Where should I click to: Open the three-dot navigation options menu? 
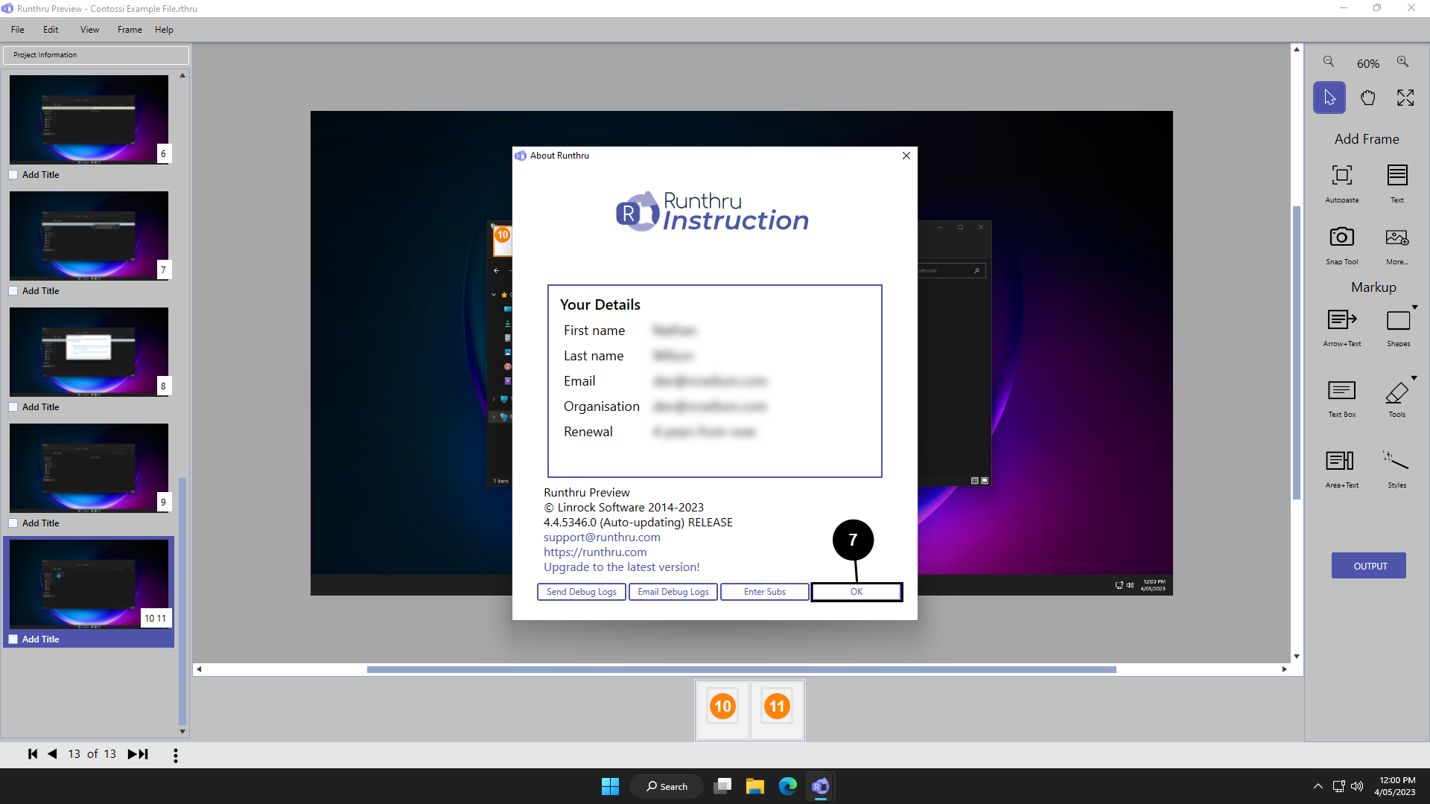coord(176,756)
